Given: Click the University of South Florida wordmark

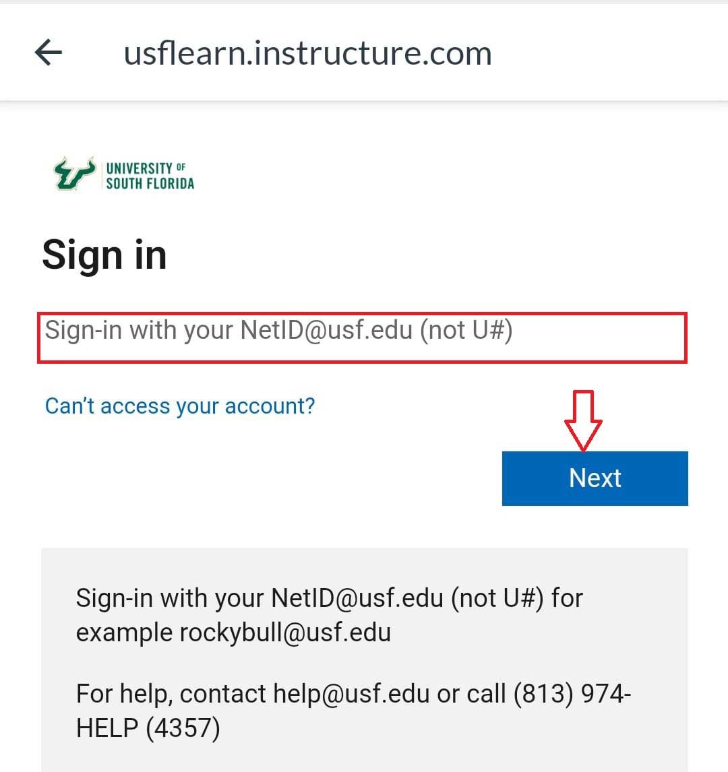Looking at the screenshot, I should pos(150,175).
